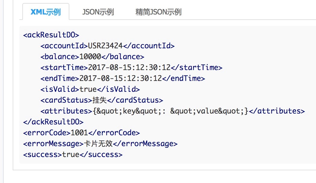Click the 10000 balance value

[x=90, y=57]
